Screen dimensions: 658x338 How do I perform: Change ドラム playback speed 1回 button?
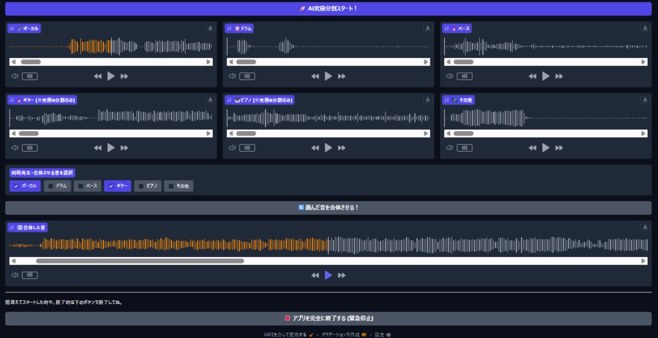coord(247,76)
